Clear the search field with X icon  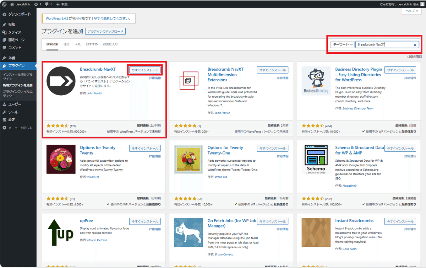click(x=415, y=45)
